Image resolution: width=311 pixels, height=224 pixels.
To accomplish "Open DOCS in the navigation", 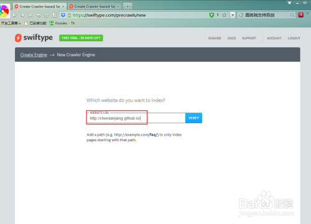I will point(231,38).
